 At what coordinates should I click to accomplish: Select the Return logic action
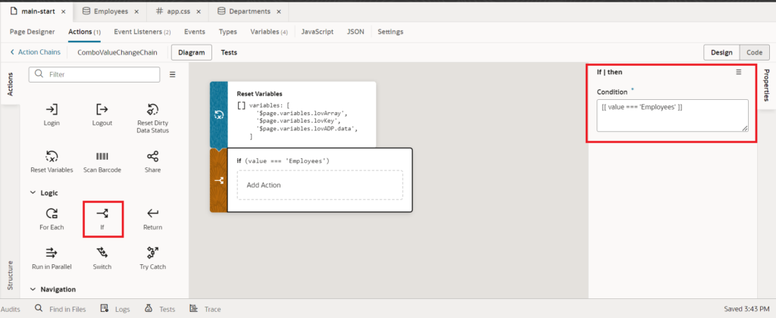tap(152, 219)
